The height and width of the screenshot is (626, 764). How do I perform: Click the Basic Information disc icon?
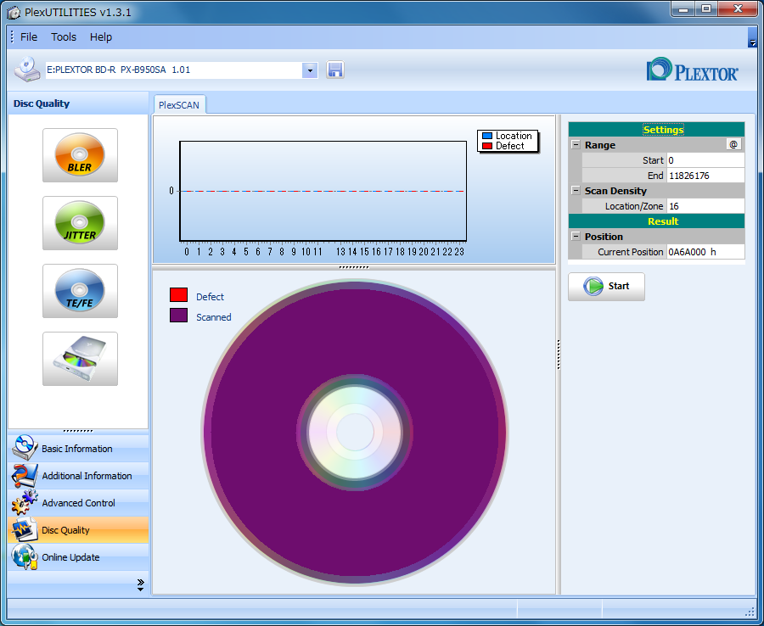[25, 448]
